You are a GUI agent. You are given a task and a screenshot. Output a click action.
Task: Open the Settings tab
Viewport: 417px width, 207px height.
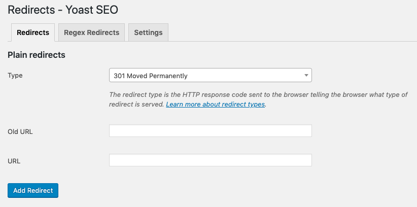click(148, 32)
